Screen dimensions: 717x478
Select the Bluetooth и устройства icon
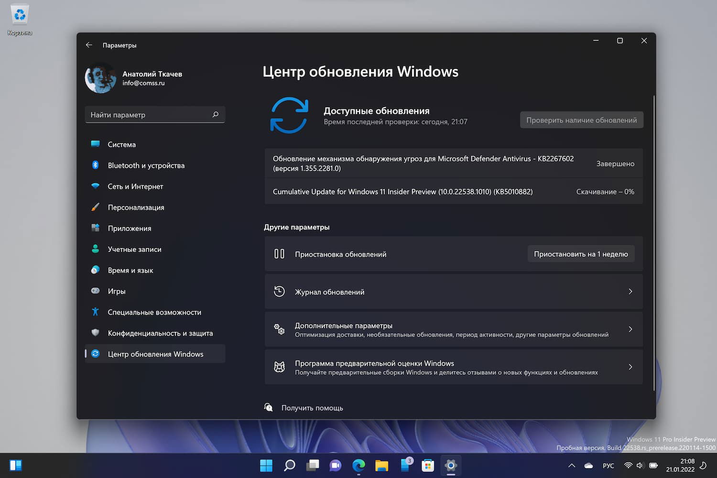click(96, 165)
